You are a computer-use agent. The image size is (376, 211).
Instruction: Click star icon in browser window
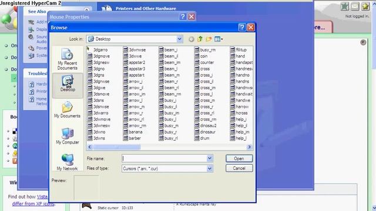point(365,6)
